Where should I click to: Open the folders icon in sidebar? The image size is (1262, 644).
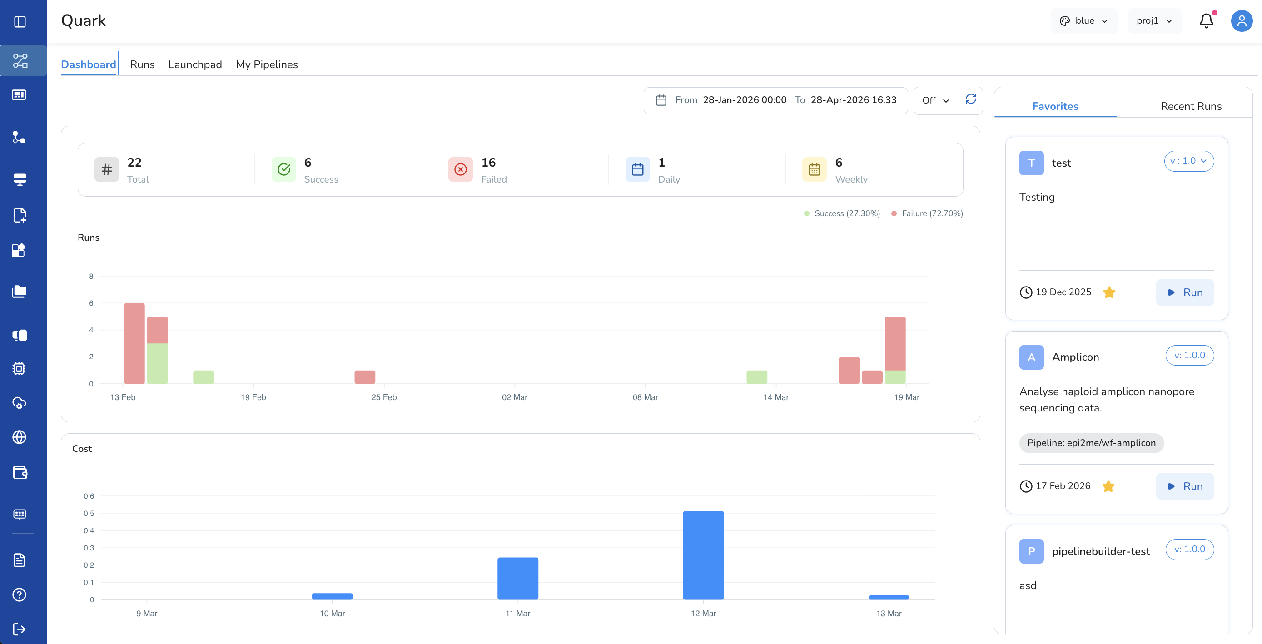point(19,292)
